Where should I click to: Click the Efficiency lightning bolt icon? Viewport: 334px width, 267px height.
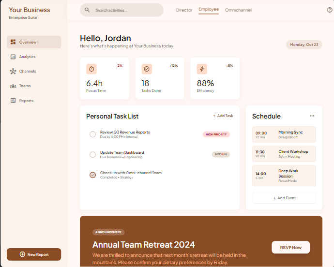pyautogui.click(x=202, y=69)
